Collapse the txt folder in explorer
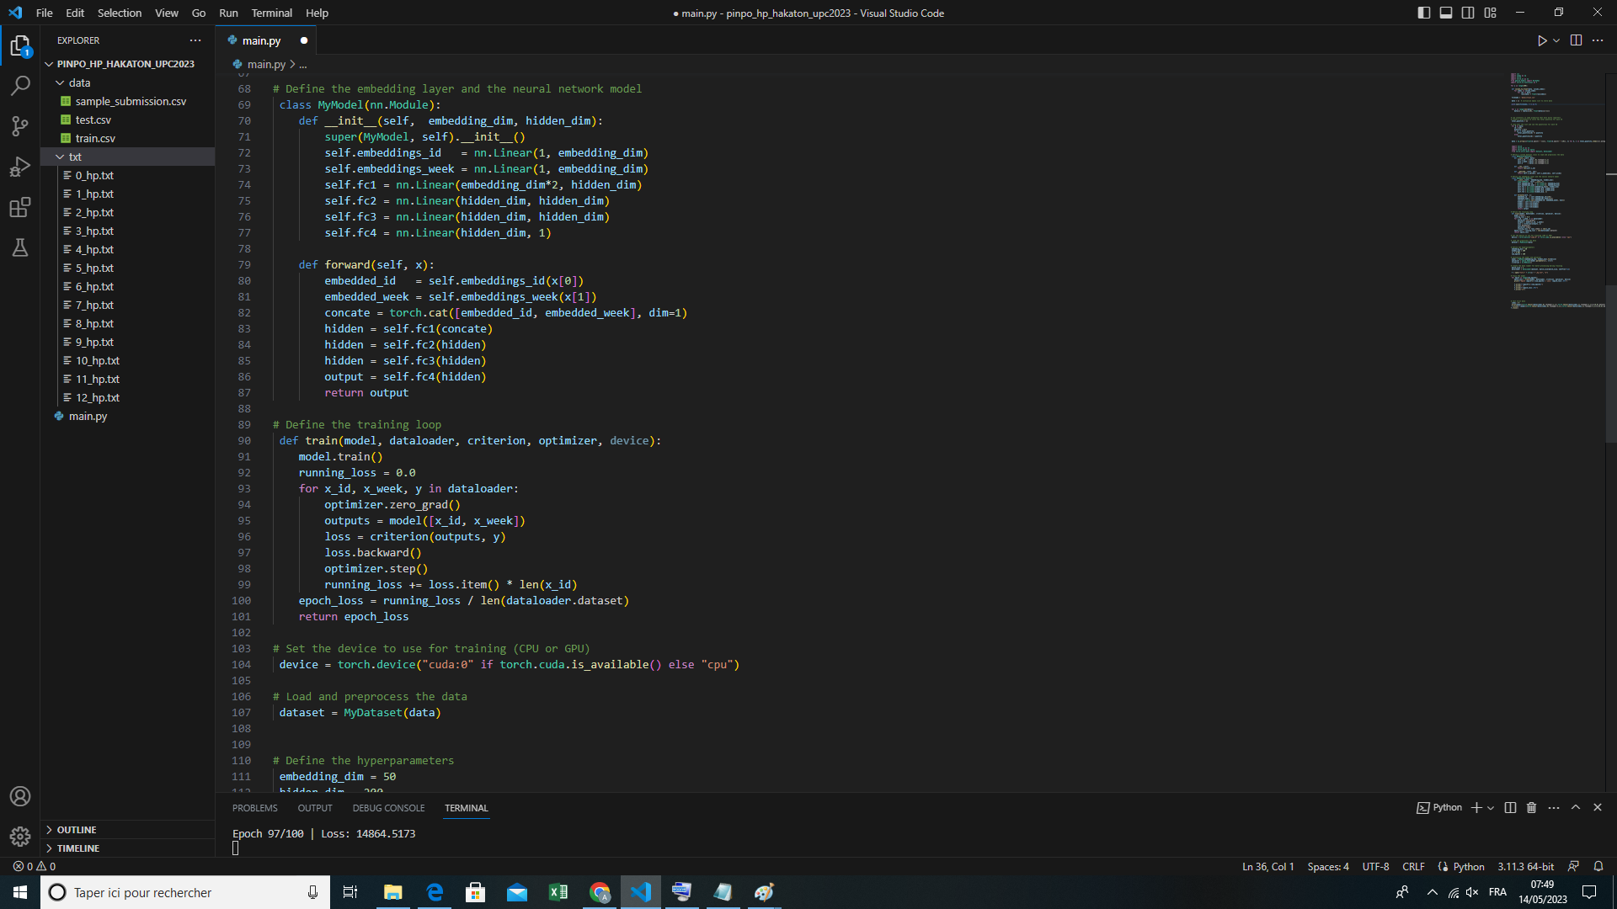 click(75, 157)
